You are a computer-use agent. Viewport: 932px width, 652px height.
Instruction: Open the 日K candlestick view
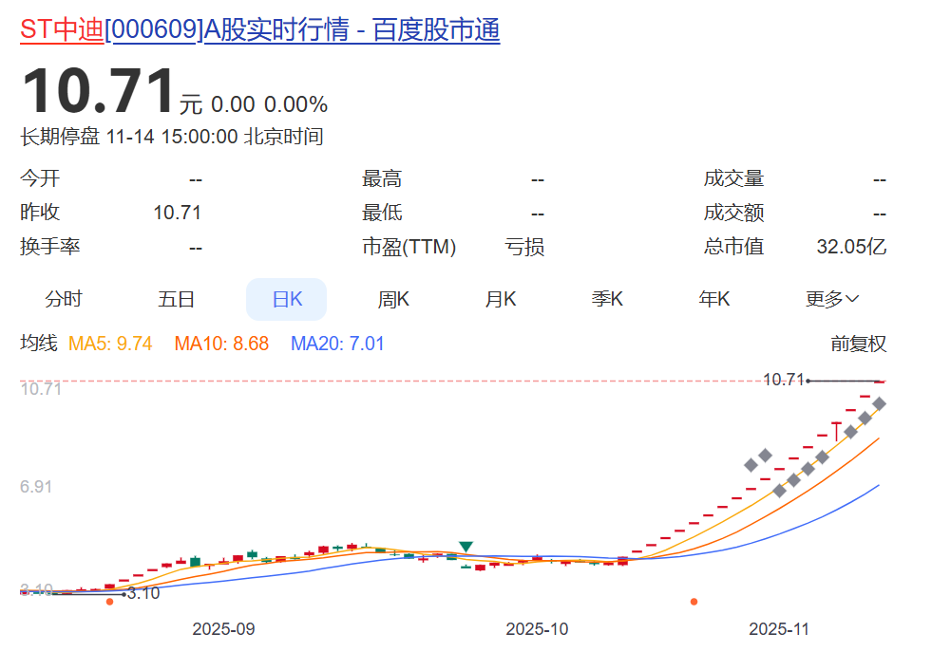(x=286, y=298)
